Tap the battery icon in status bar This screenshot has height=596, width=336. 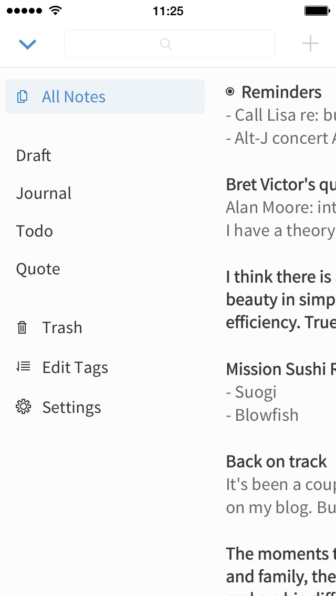click(x=317, y=10)
